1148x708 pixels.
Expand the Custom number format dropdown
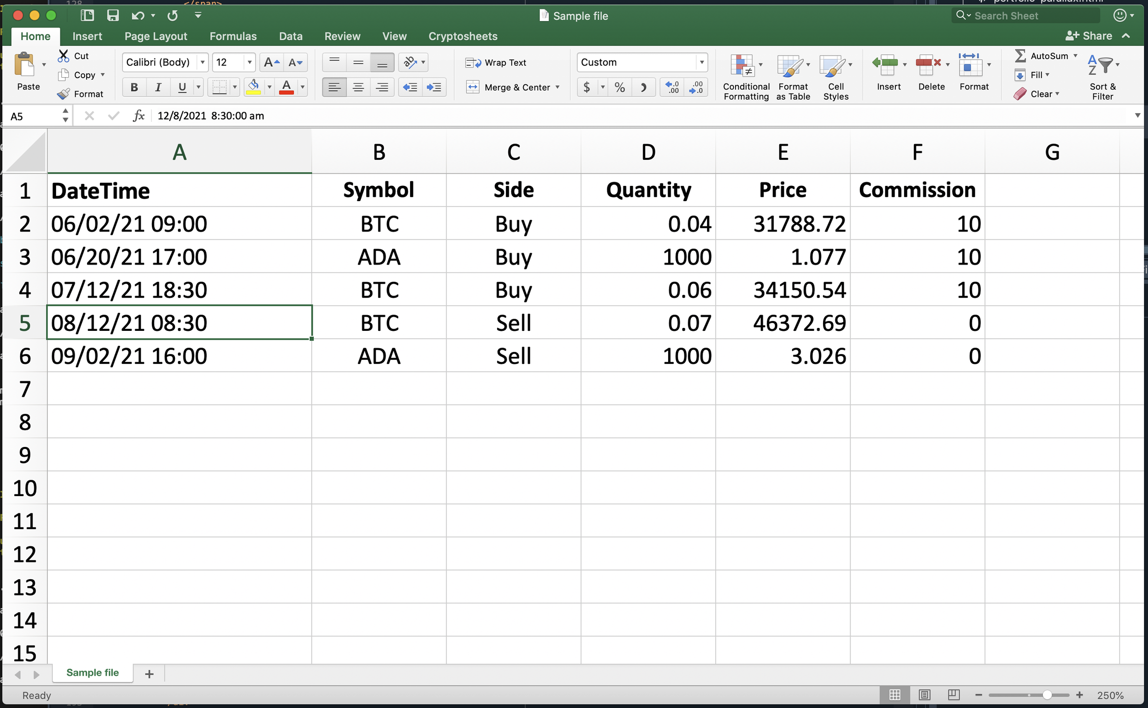pyautogui.click(x=702, y=62)
